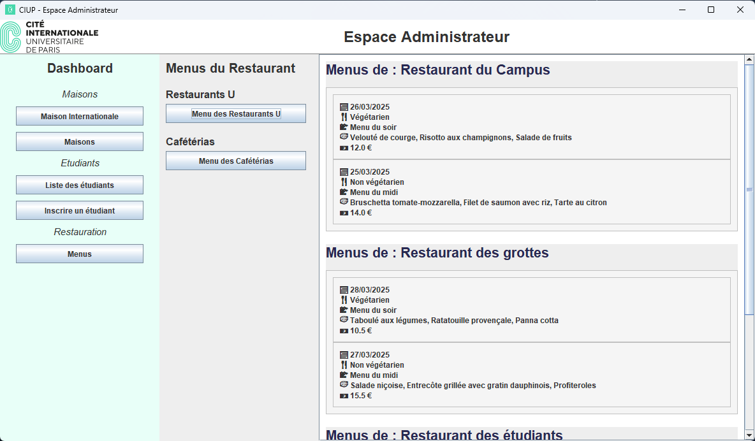Click the money icon beside 14.0 €
The image size is (755, 441).
[x=344, y=213]
